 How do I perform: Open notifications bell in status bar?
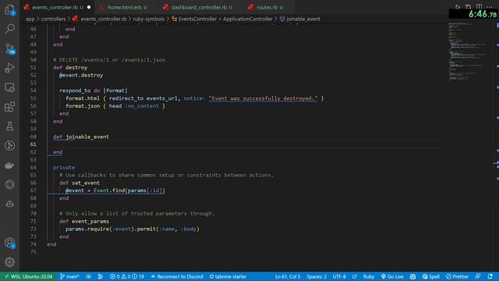coord(490,276)
